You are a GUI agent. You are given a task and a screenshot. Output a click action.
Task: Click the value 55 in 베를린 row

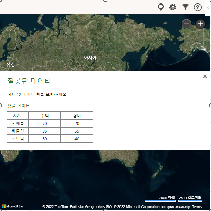(77, 131)
